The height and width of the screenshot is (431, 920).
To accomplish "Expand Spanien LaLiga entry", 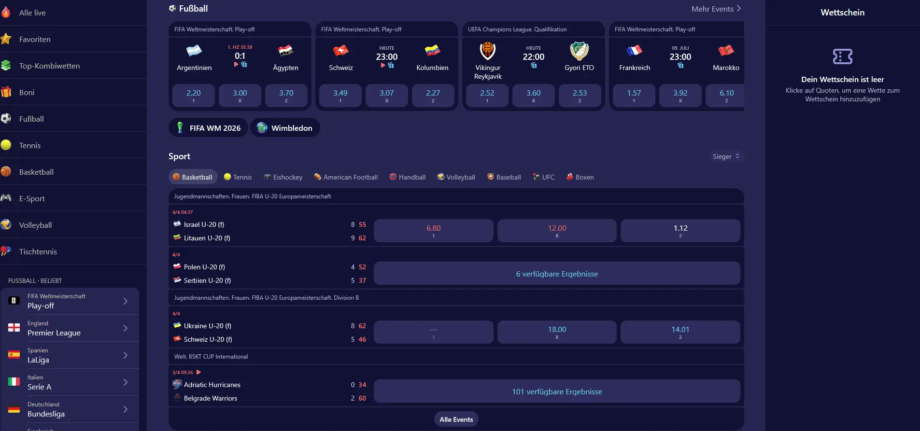I will 70,355.
